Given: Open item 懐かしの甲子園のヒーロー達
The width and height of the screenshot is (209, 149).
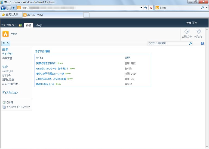Looking at the screenshot, I should pyautogui.click(x=50, y=74).
